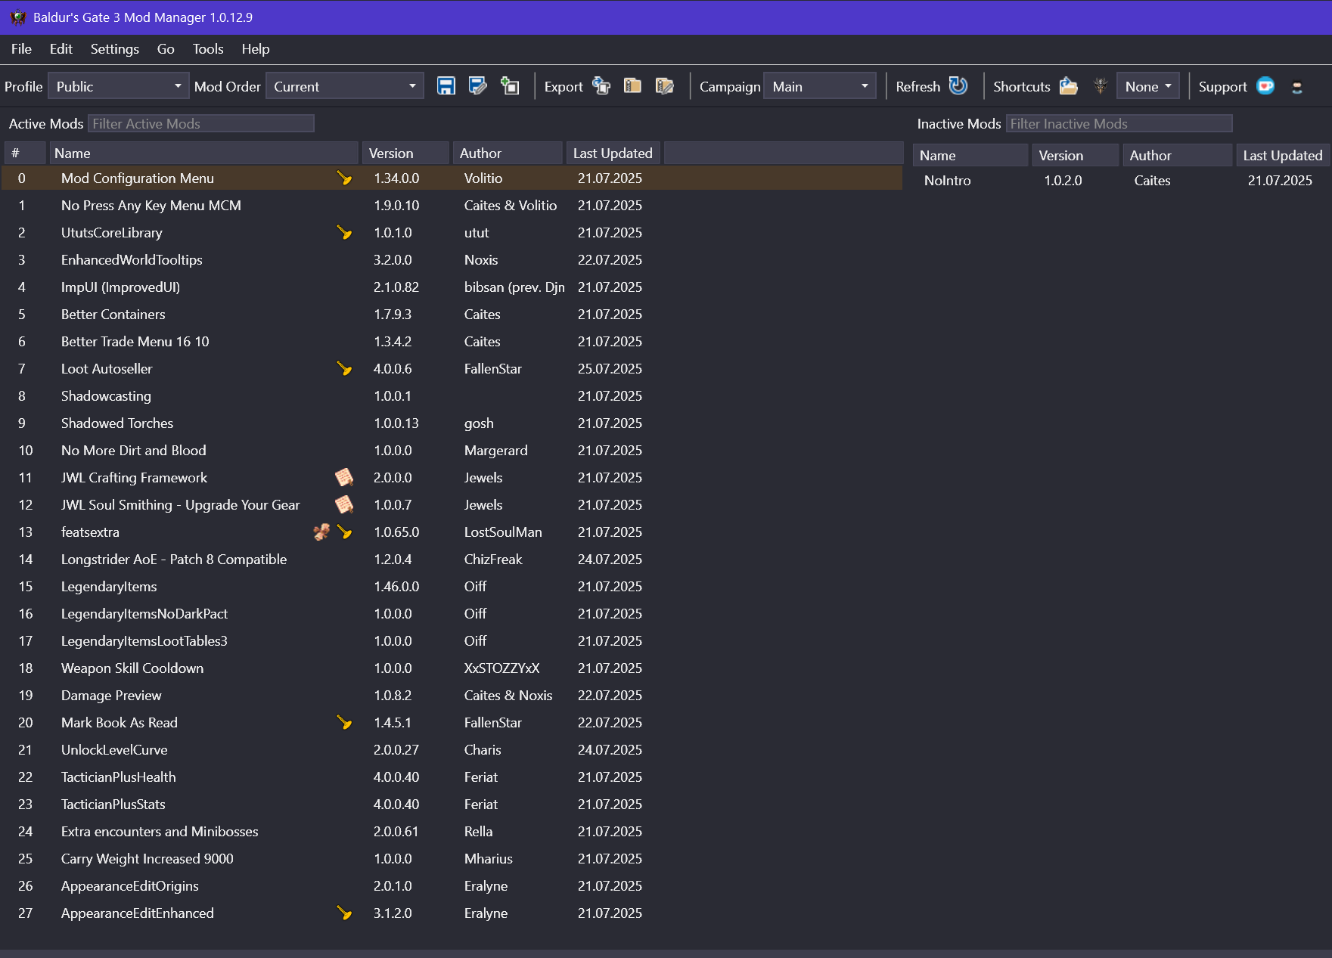Screen dimensions: 1332x958
Task: Click the Filter Inactive Mods search field
Action: pos(1119,123)
